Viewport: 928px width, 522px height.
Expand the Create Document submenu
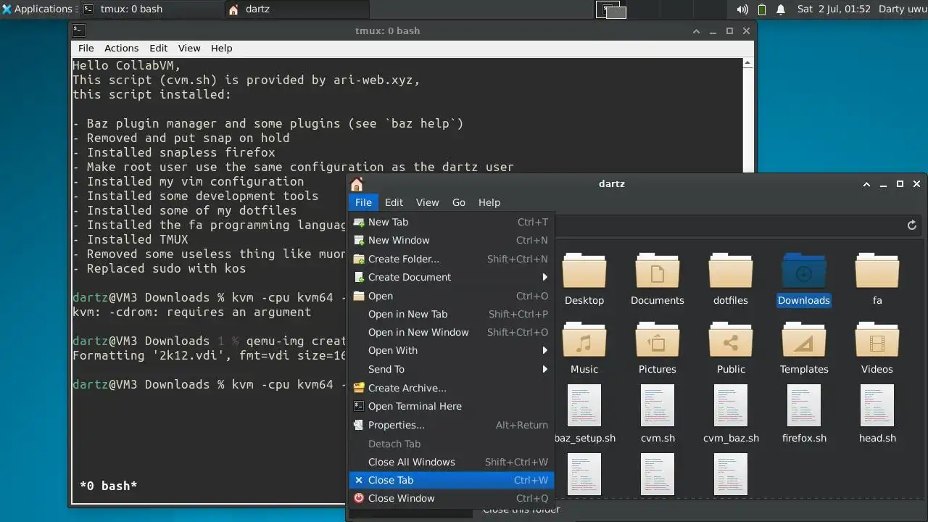(x=451, y=277)
